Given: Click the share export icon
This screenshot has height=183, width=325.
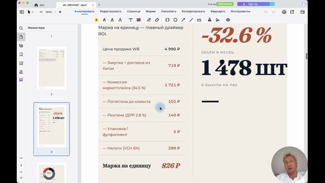Looking at the screenshot, I should [292, 12].
